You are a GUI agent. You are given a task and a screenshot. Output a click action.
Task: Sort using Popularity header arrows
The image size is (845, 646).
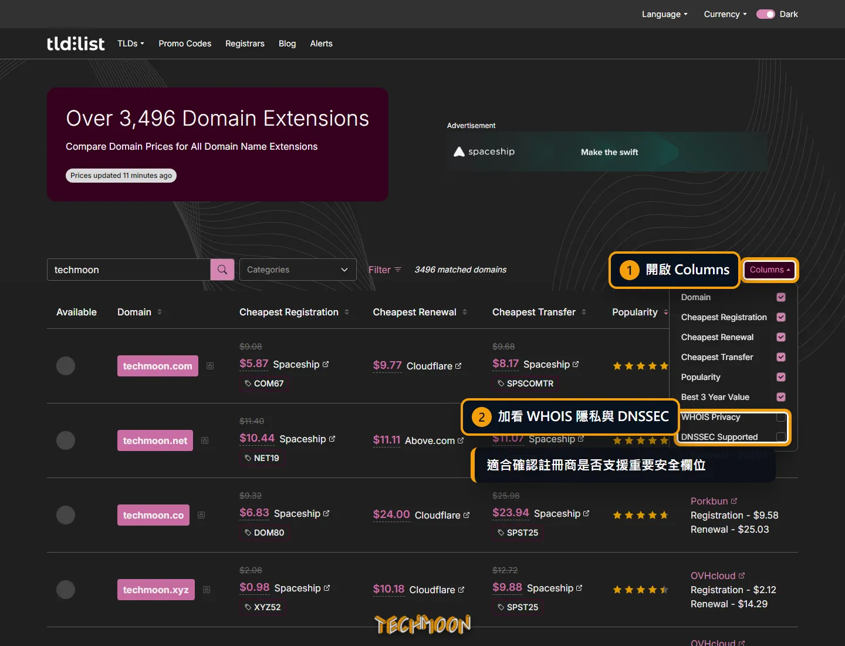click(x=665, y=312)
